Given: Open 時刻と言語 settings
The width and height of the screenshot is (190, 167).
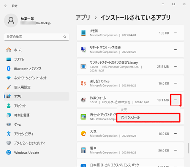Looking at the screenshot, I should tap(36, 115).
